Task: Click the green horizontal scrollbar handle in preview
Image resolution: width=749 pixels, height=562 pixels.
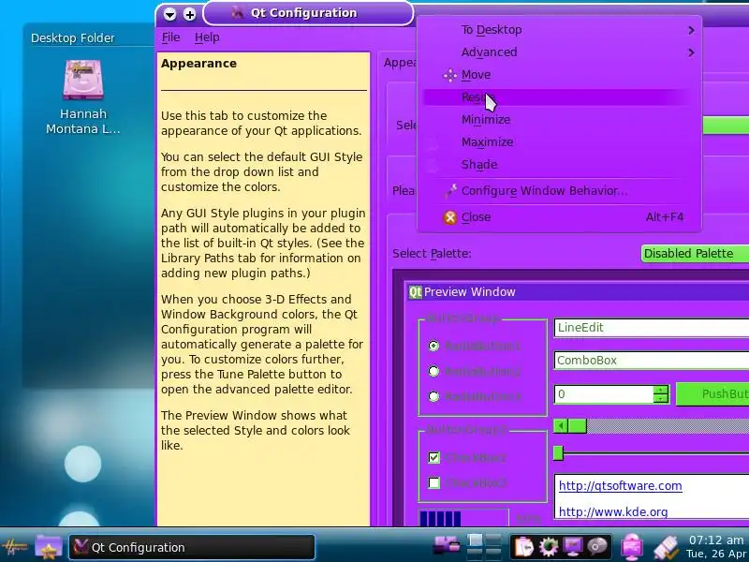Action: click(578, 426)
